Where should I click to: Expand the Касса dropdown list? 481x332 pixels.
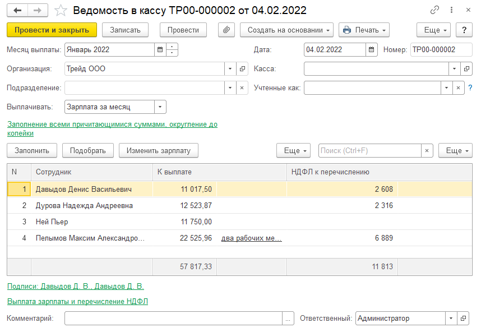tap(454, 69)
